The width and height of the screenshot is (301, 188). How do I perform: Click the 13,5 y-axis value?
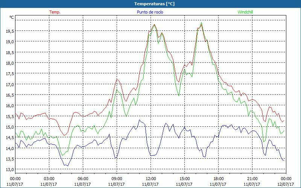[x=10, y=159]
